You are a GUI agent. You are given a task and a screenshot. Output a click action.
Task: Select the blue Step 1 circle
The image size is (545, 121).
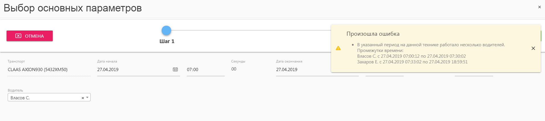166,30
